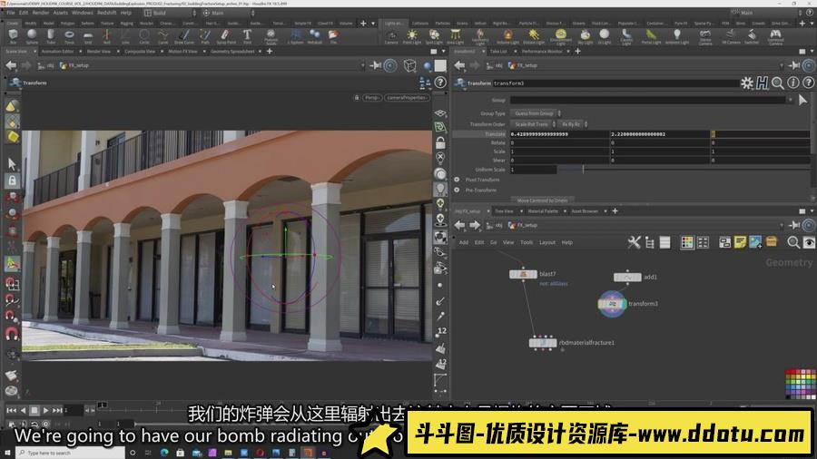The image size is (817, 459).
Task: Select the Grid shelf tool
Action: point(88,36)
